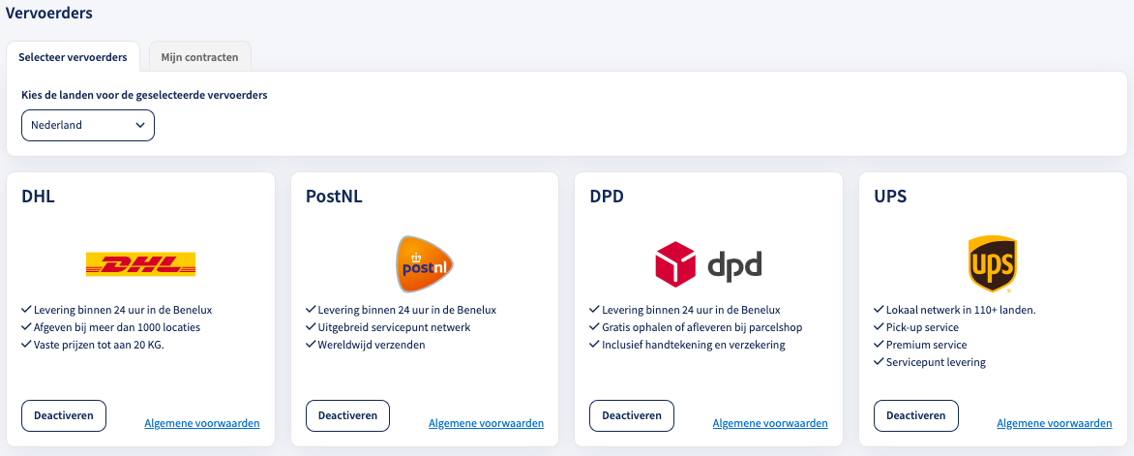Open PostNL Algemene voorwaarden link

pos(486,423)
